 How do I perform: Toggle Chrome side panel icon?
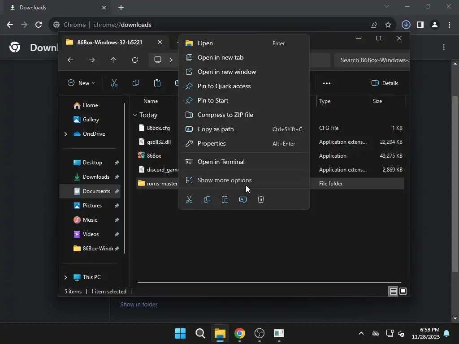tap(420, 25)
